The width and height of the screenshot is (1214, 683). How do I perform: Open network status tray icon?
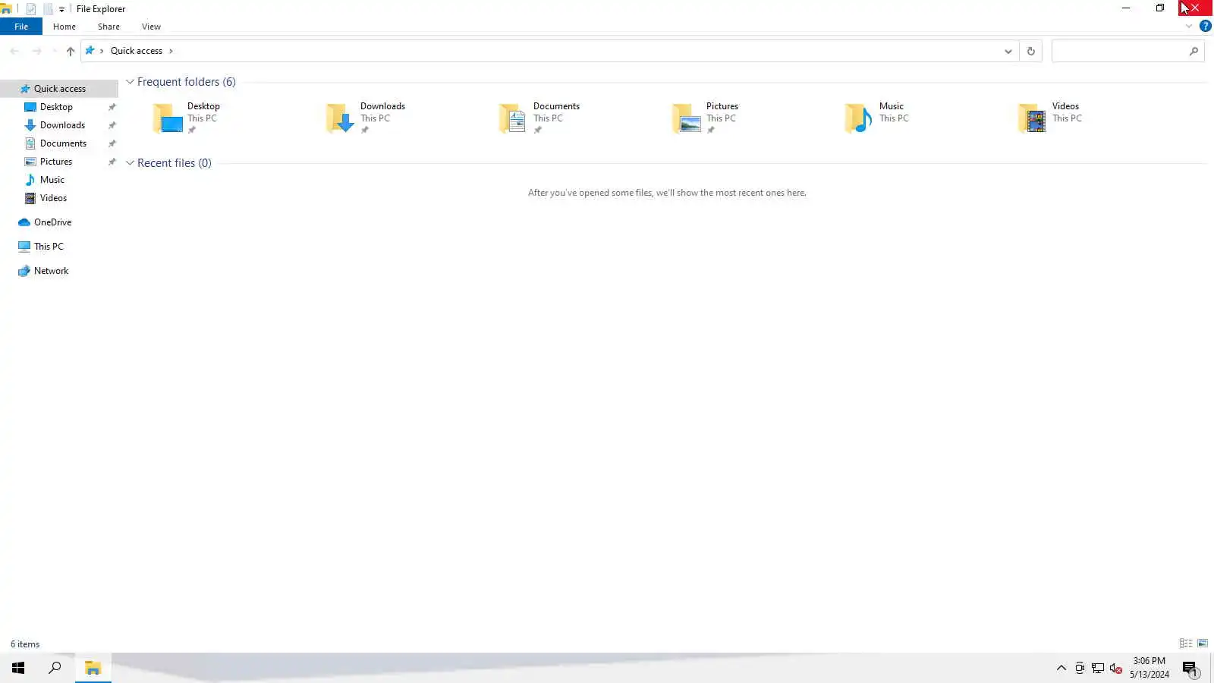pyautogui.click(x=1098, y=668)
